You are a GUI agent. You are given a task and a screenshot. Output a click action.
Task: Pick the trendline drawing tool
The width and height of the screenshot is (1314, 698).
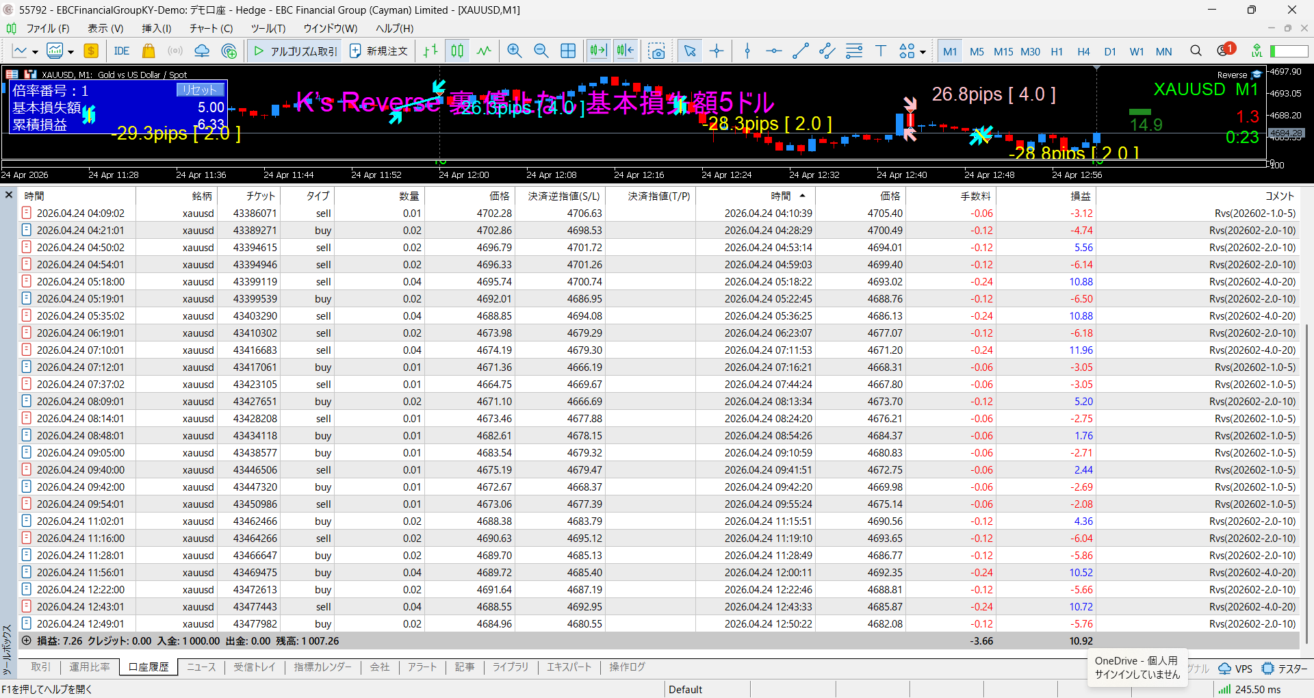[800, 51]
